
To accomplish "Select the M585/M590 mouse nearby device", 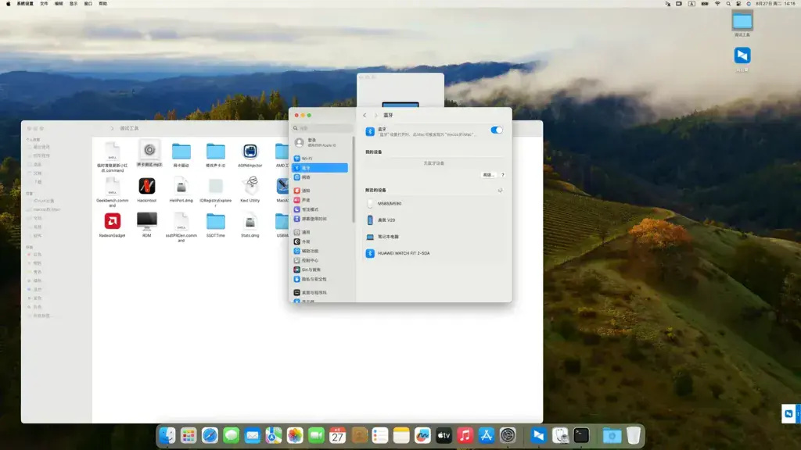I will pos(433,204).
